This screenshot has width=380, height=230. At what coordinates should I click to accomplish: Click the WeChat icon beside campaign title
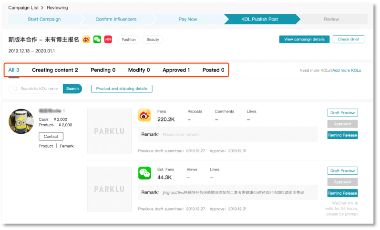click(x=97, y=40)
